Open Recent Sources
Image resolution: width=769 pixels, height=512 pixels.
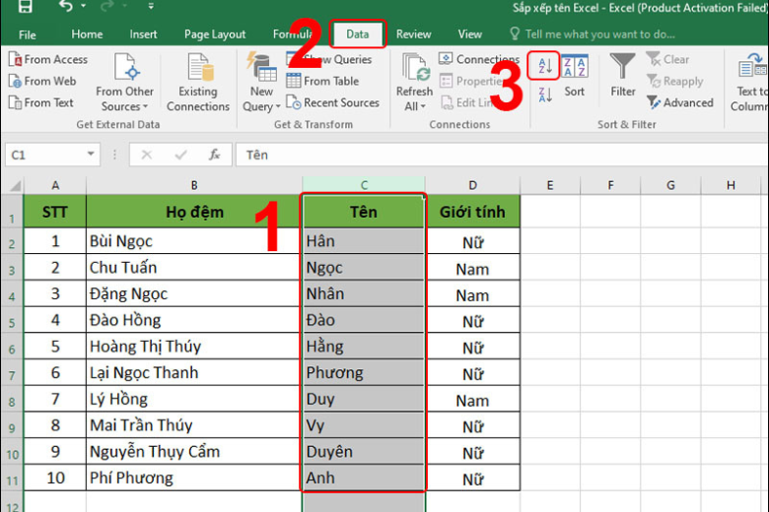332,102
